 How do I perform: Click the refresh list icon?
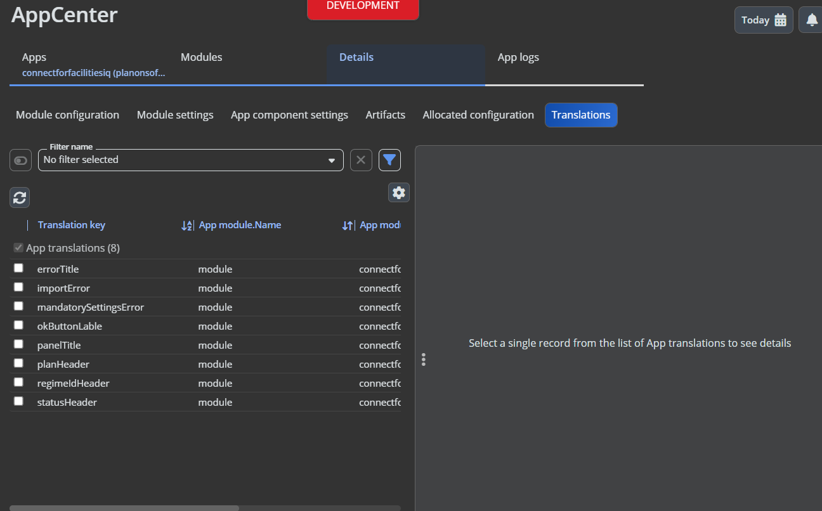tap(20, 197)
